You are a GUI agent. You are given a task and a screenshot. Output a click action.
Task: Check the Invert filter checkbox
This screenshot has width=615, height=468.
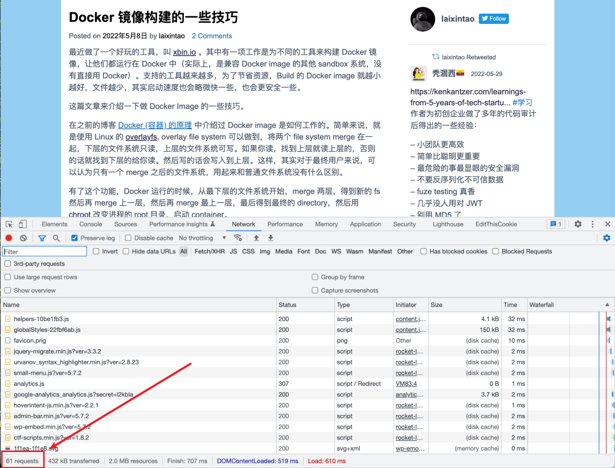[96, 252]
